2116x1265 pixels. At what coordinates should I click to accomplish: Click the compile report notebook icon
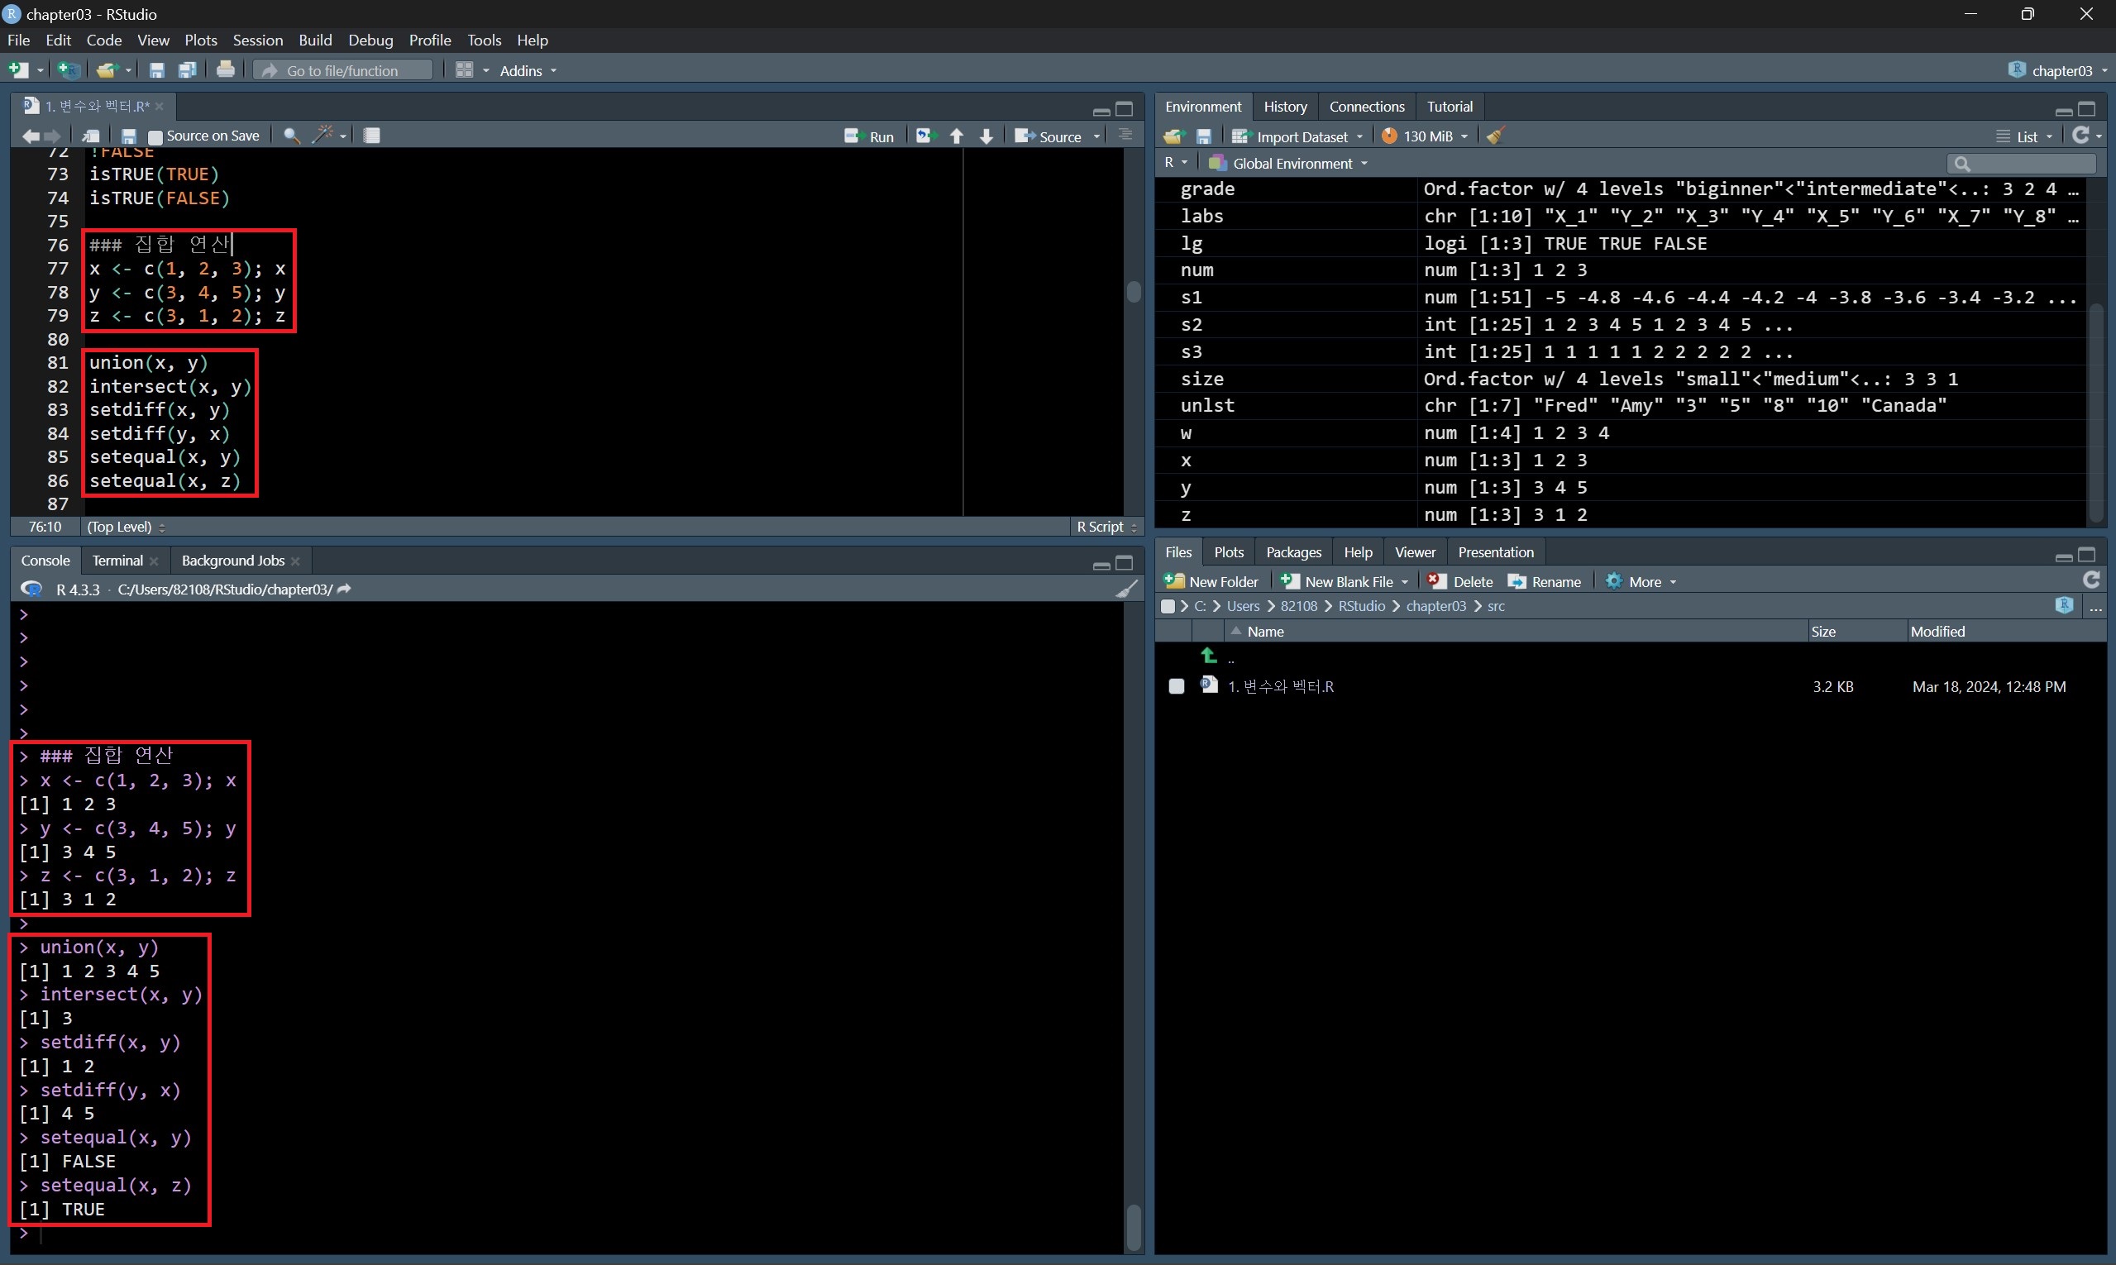pos(372,136)
